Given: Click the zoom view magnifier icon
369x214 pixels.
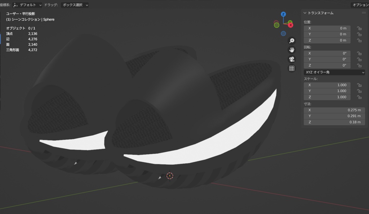Looking at the screenshot, I should 292,41.
